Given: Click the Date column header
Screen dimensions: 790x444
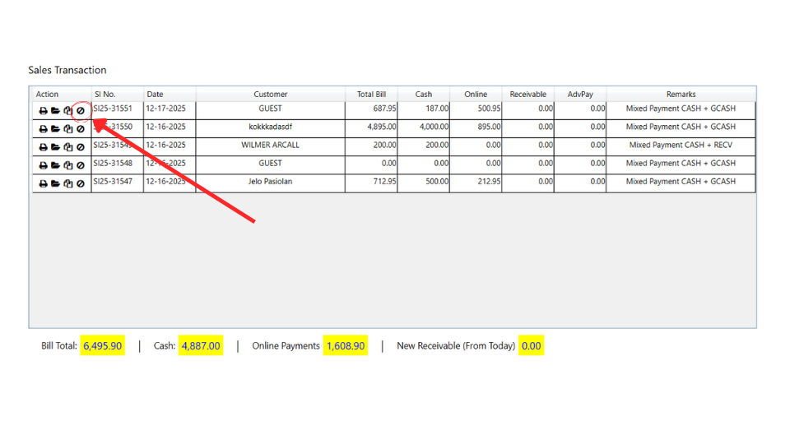Looking at the screenshot, I should 155,95.
